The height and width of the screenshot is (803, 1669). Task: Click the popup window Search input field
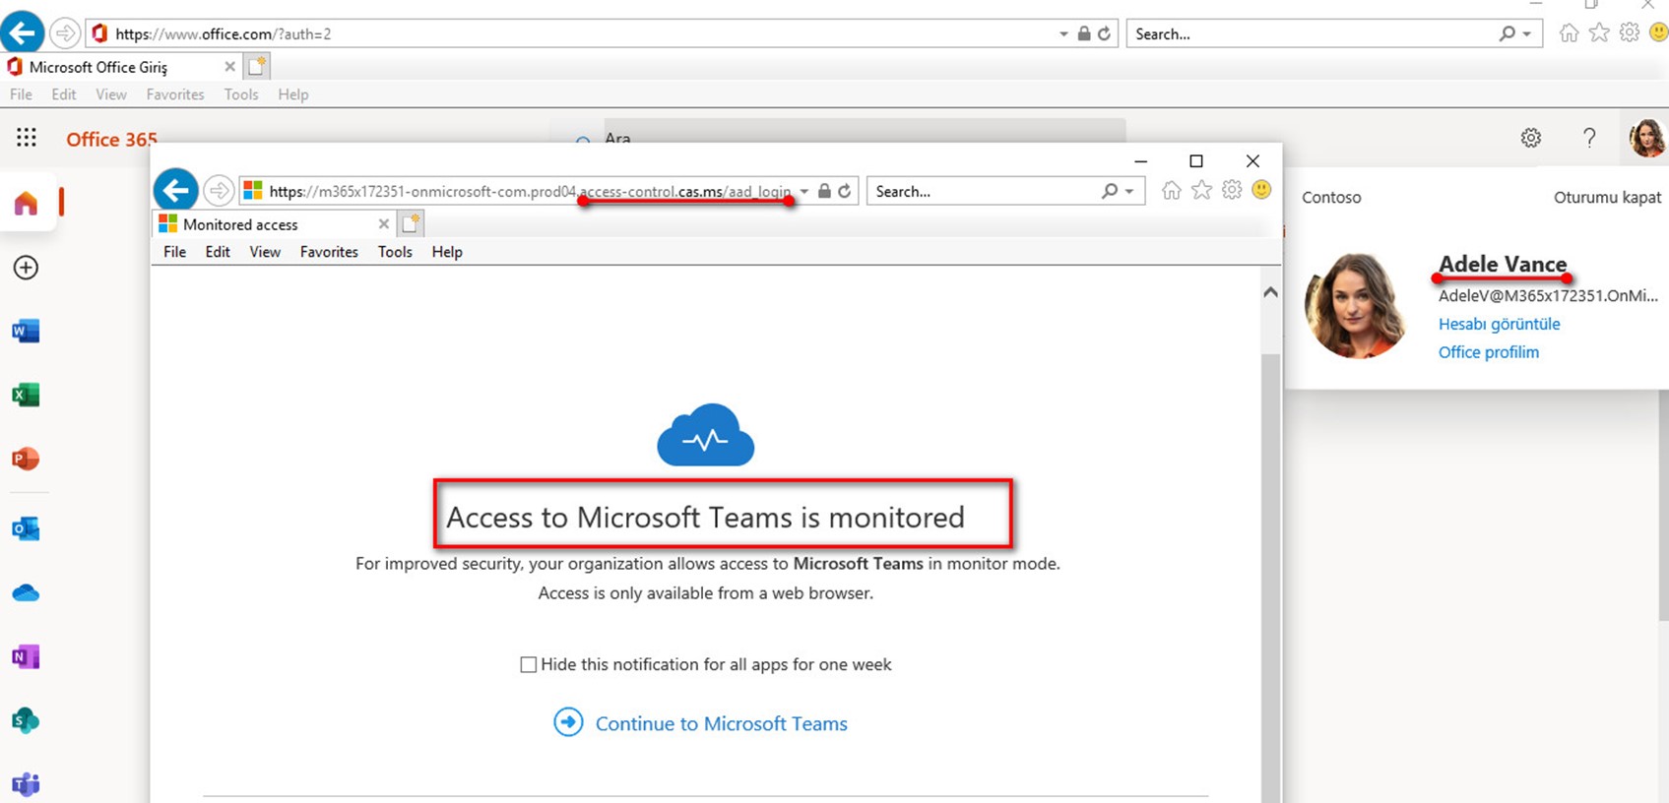(x=983, y=192)
